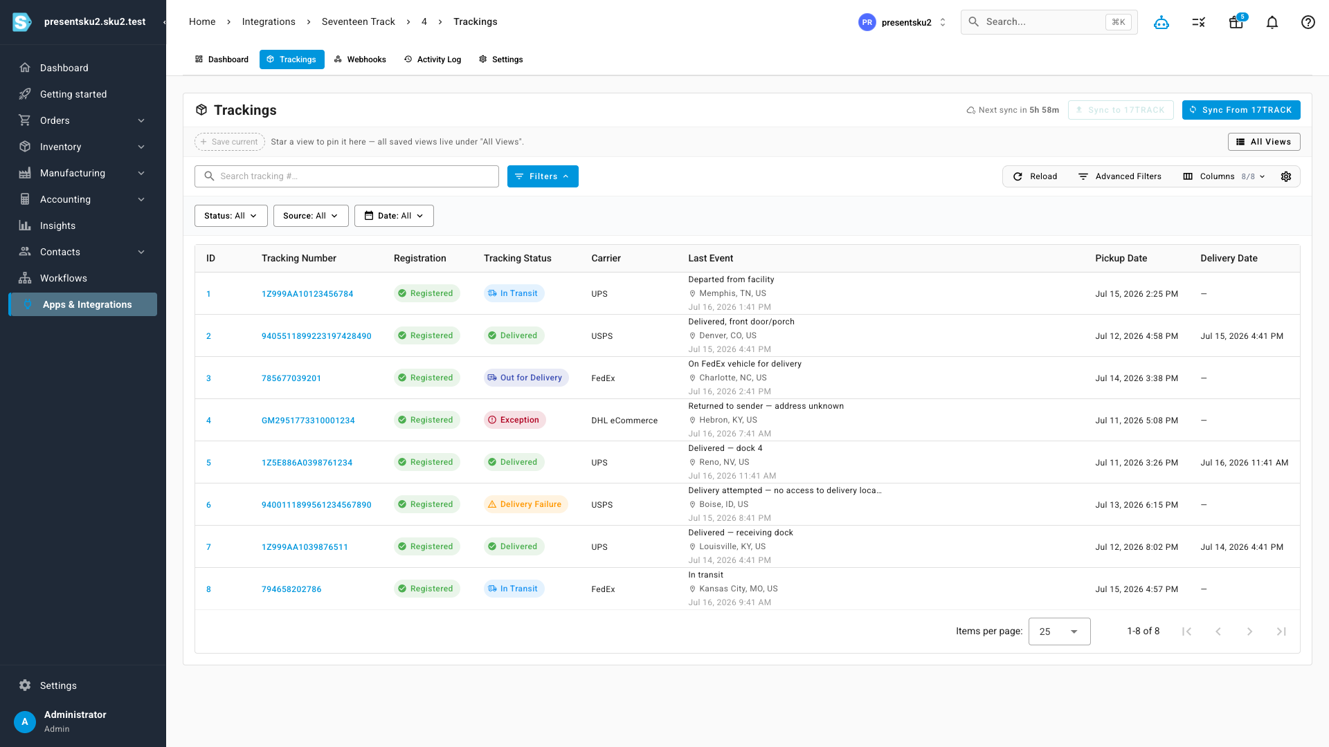This screenshot has width=1329, height=747.
Task: Open the notifications bell
Action: 1272,22
